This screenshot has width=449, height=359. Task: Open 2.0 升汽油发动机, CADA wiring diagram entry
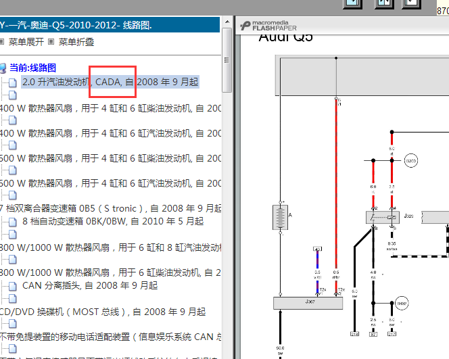click(110, 82)
